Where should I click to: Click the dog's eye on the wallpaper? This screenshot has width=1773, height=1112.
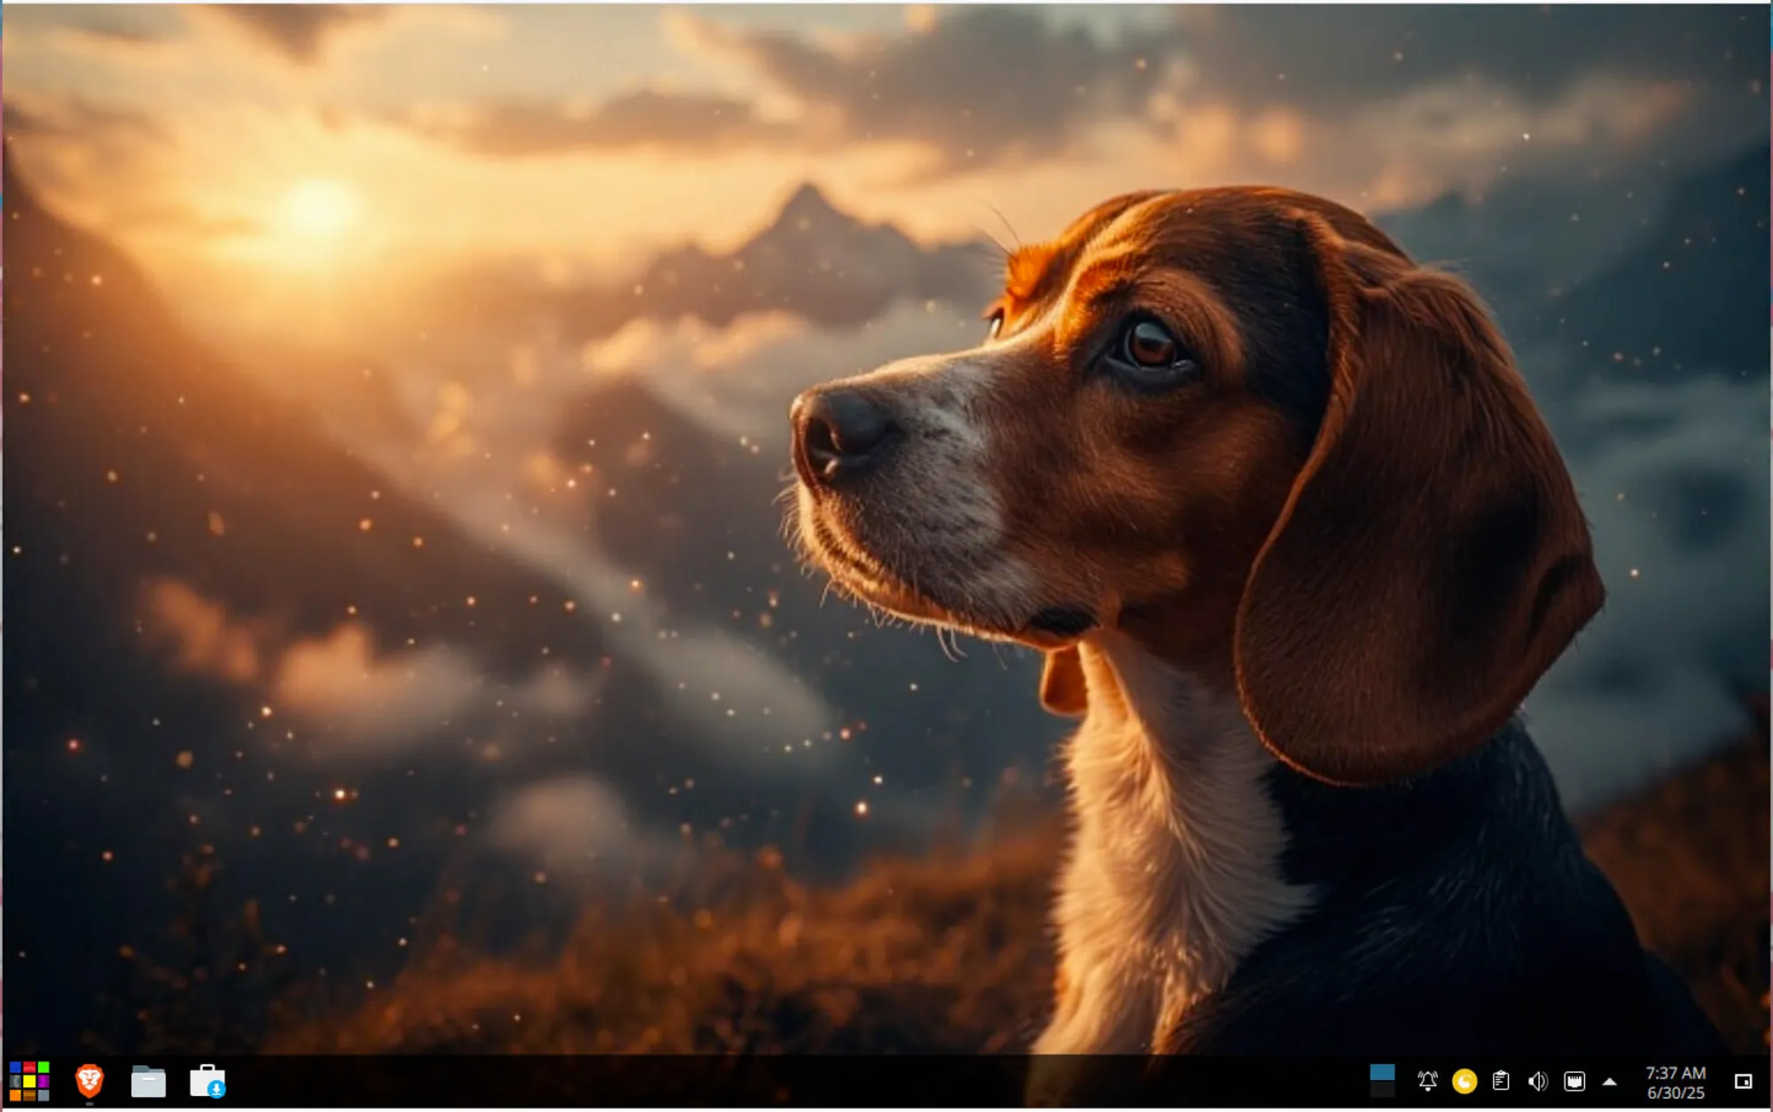[x=1150, y=343]
